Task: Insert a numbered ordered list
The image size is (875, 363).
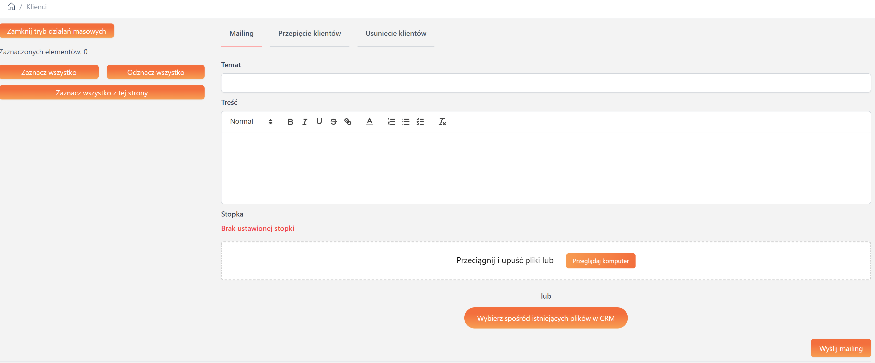Action: click(x=391, y=122)
